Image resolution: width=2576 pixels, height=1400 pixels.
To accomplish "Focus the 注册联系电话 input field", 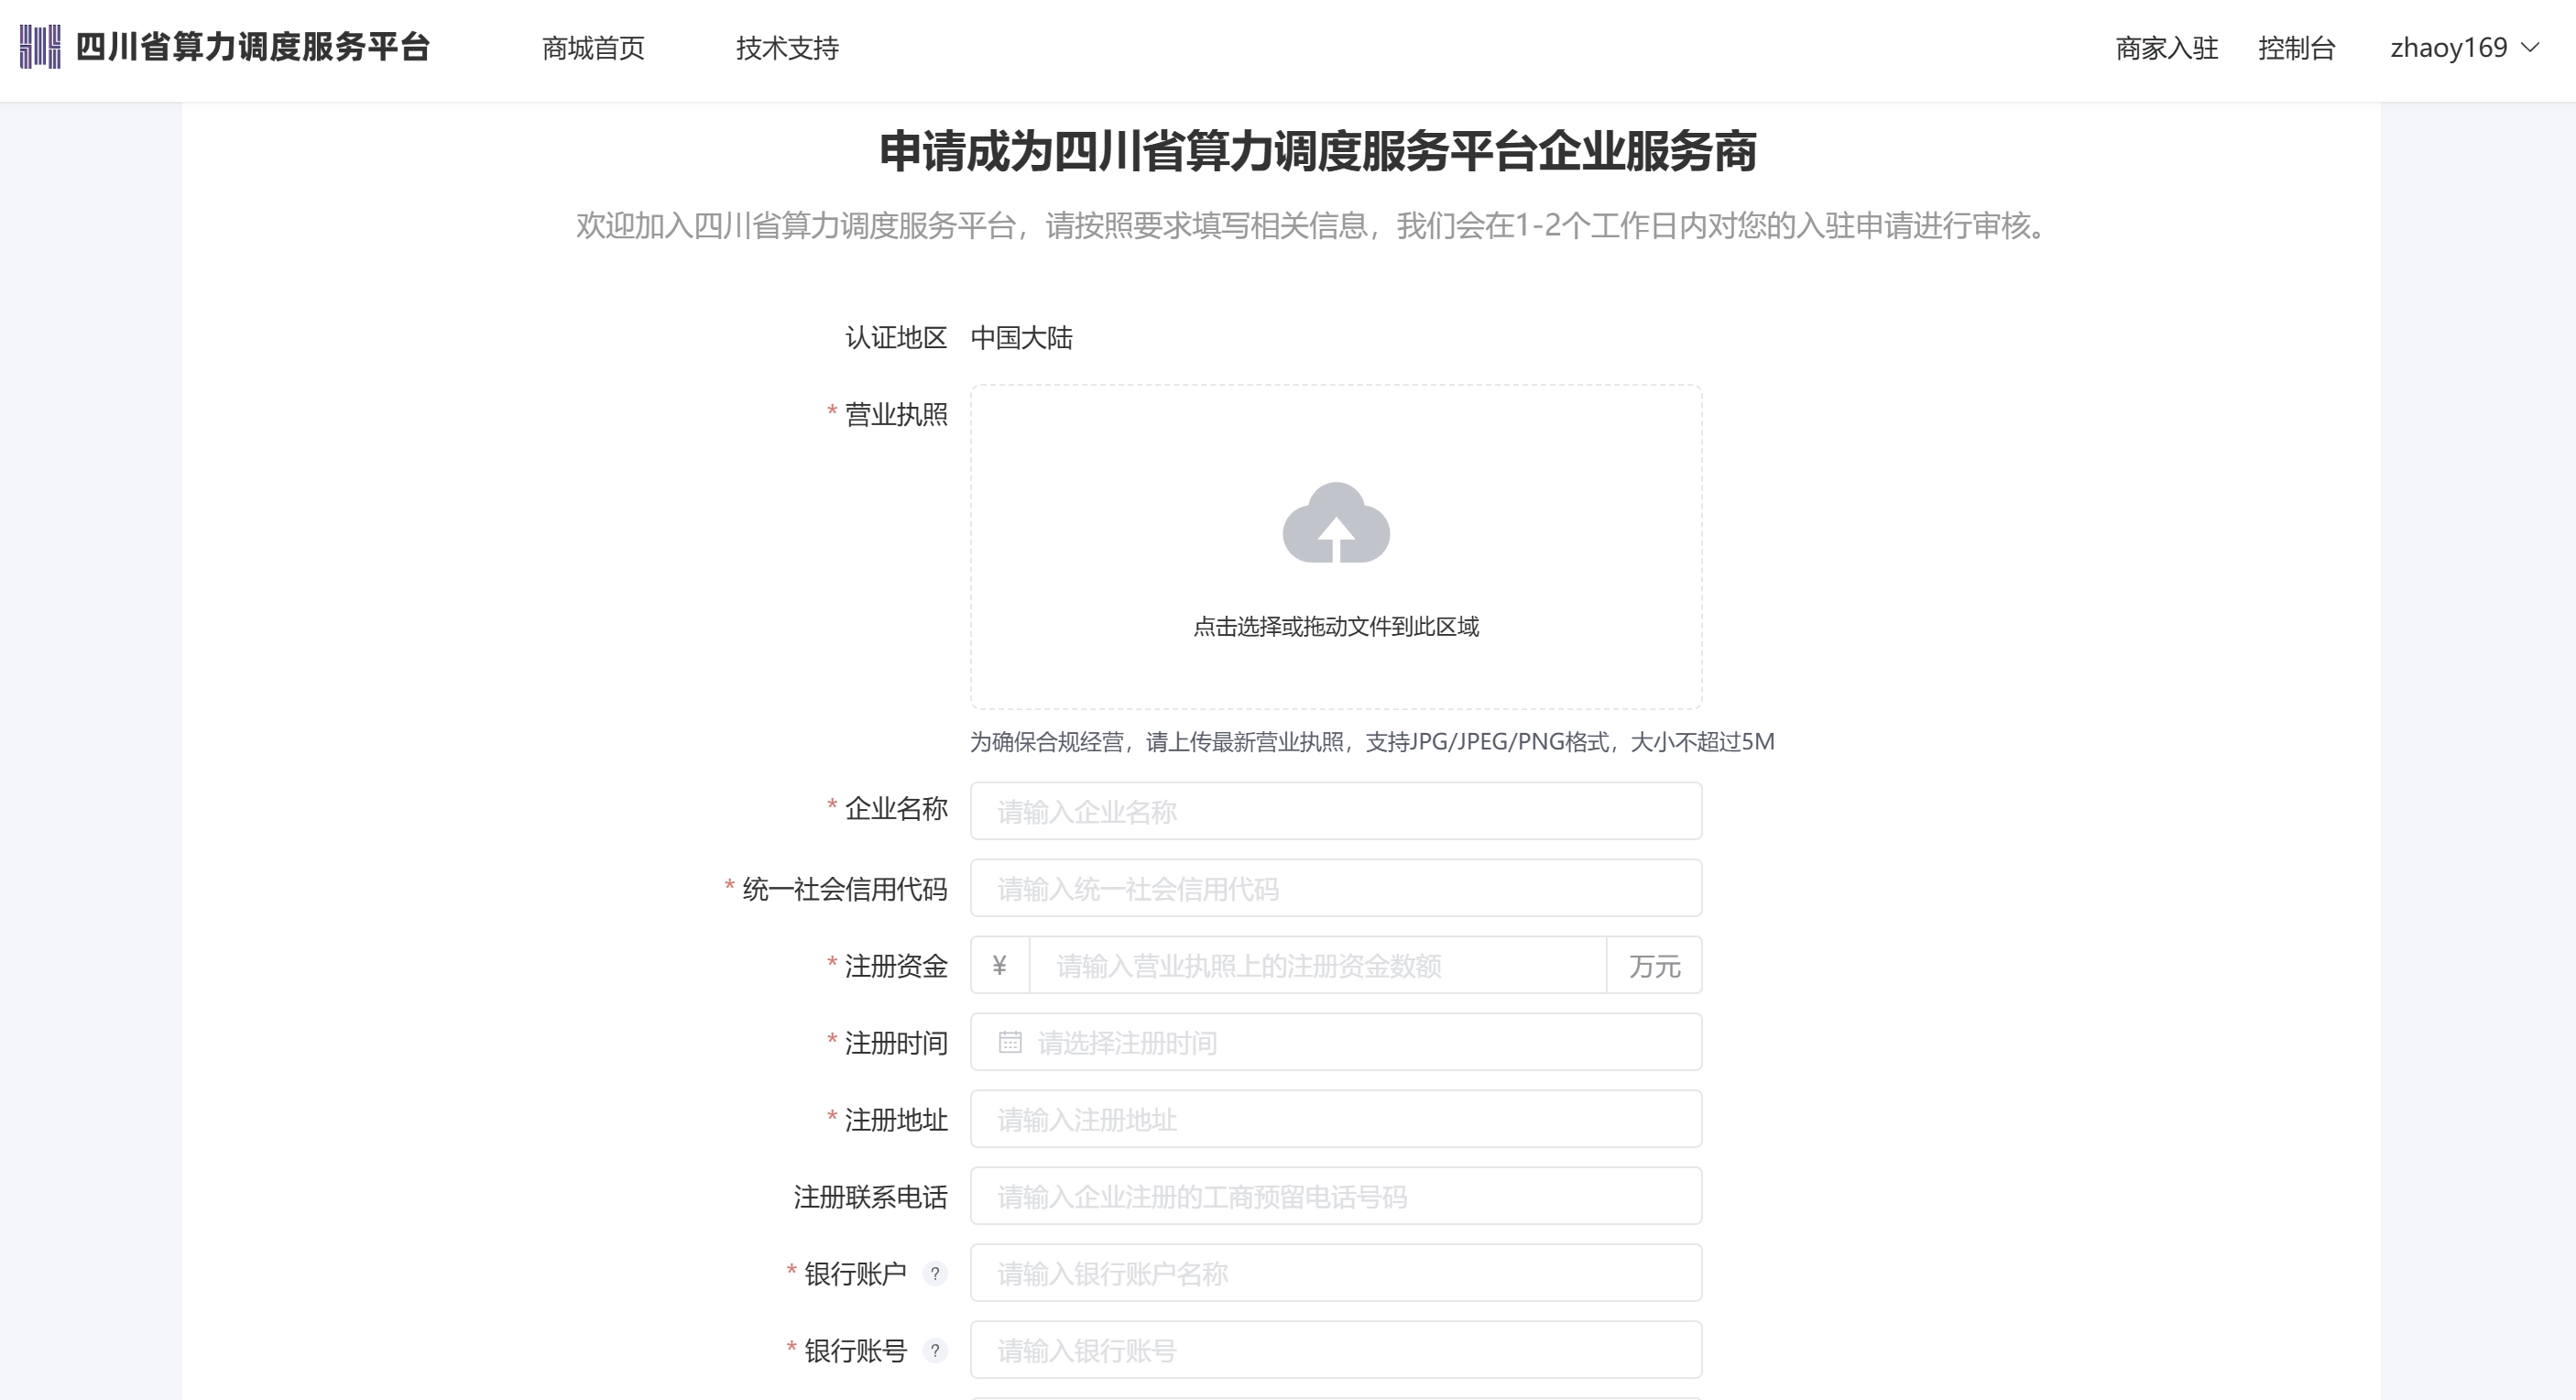I will tap(1336, 1196).
